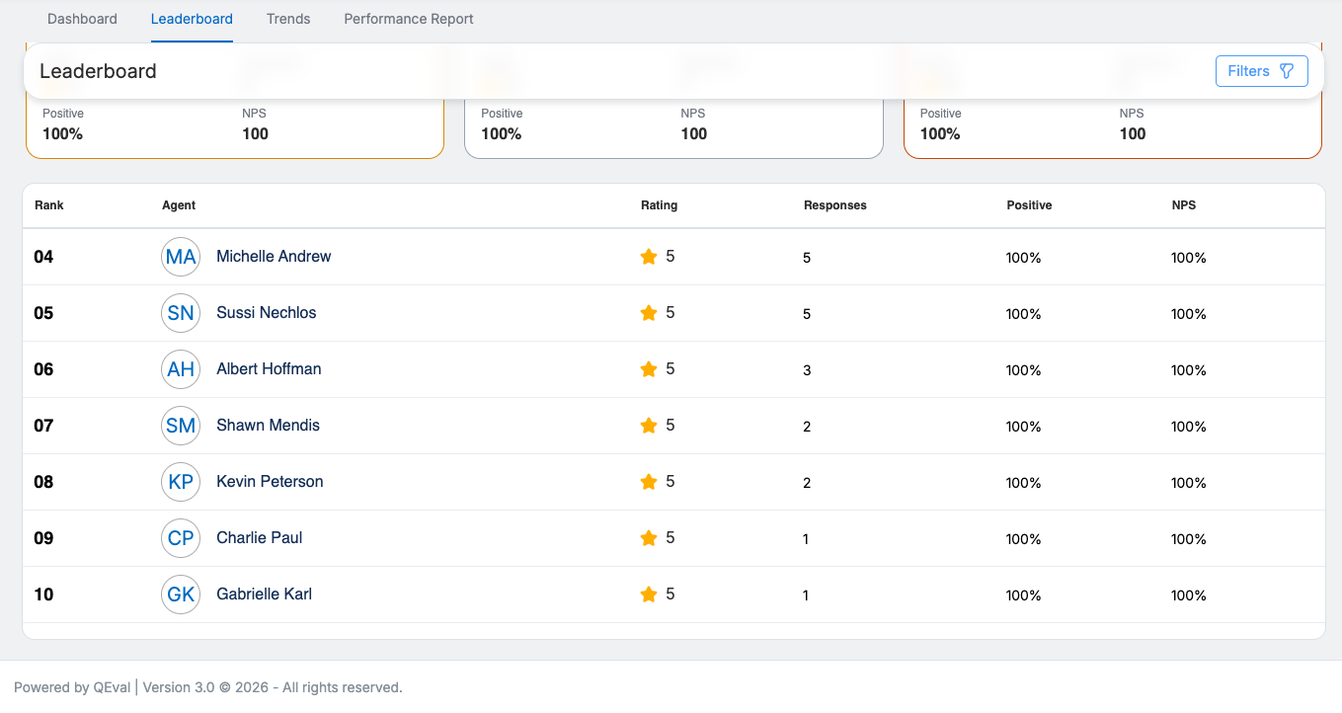The height and width of the screenshot is (713, 1342).
Task: Click the Rank column header
Action: [x=49, y=205]
